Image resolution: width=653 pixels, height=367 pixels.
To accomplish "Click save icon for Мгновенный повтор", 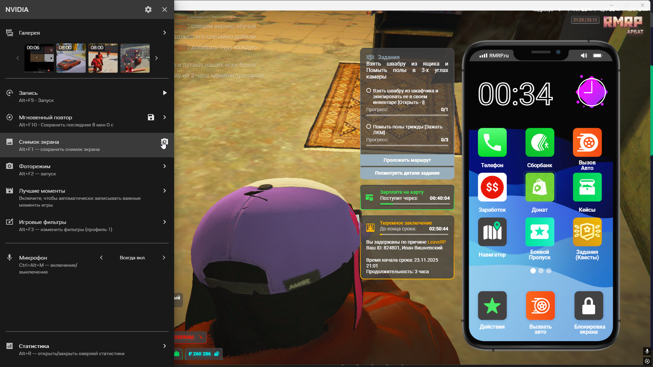I will click(151, 117).
